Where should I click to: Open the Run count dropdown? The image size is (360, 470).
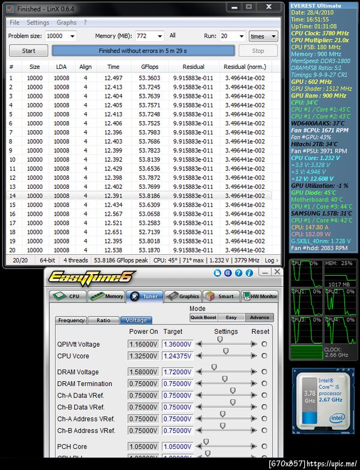click(x=241, y=36)
